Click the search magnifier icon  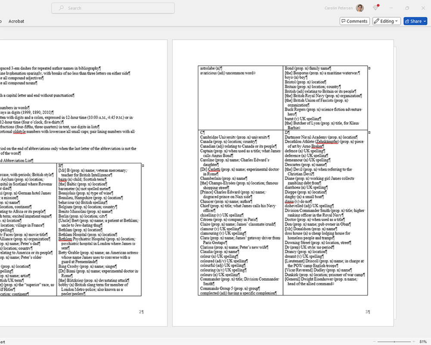coord(61,8)
